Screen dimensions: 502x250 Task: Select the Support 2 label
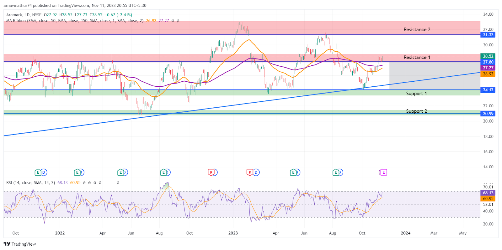[416, 111]
